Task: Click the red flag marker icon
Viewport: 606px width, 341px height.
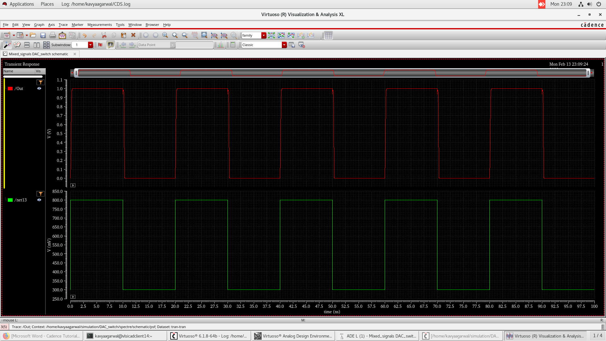Action: coord(100,45)
